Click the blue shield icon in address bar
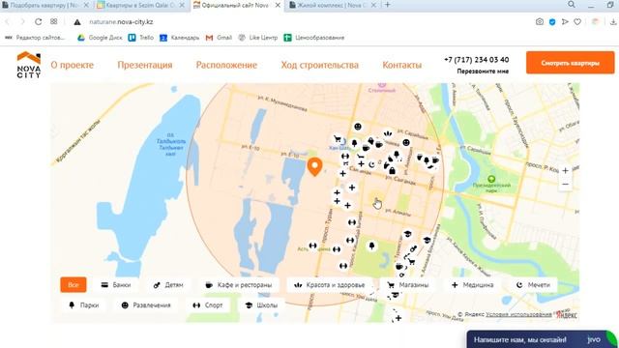619x348 pixels. click(552, 22)
